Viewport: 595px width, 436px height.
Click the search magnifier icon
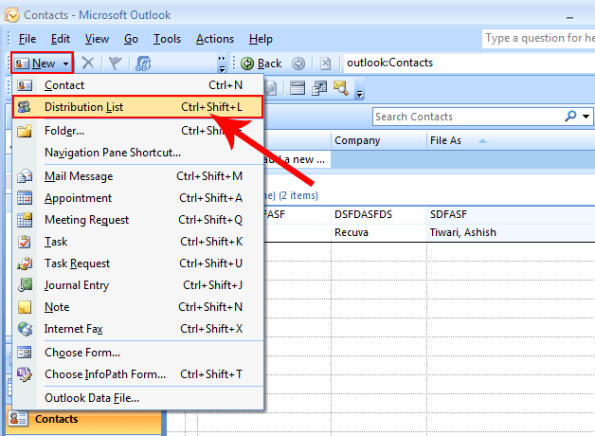pos(570,117)
